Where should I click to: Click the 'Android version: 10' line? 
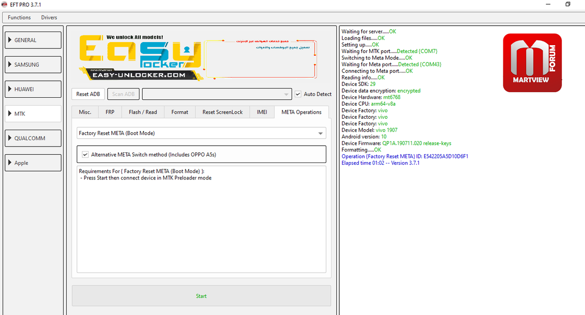tap(364, 136)
